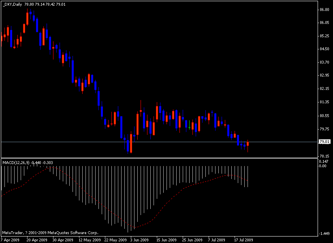Click the 79.75 price axis label
Screen dimensions: 333x243
324,129
